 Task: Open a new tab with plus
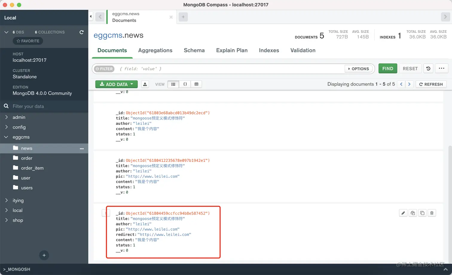(183, 17)
